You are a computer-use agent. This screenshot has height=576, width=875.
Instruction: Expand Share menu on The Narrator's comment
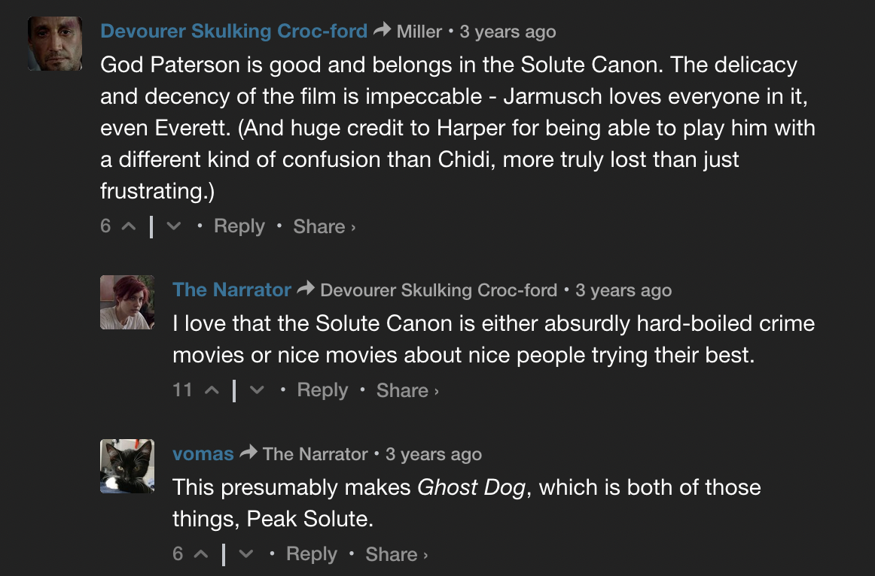coord(407,390)
